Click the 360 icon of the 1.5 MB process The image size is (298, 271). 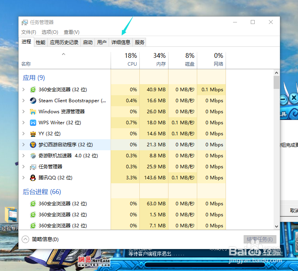tap(33, 215)
